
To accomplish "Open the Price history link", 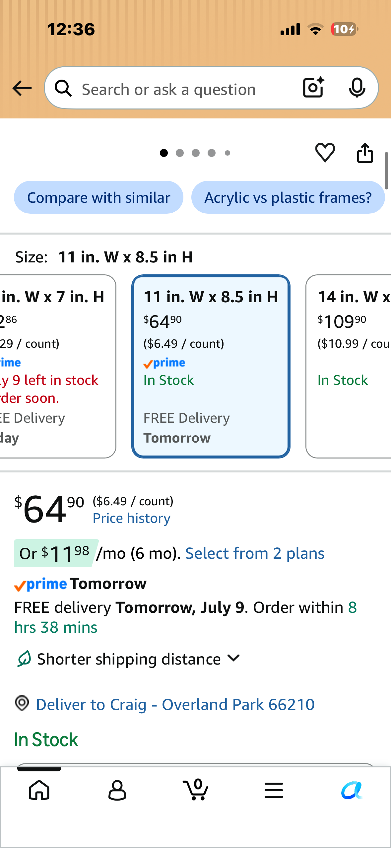I will 131,518.
